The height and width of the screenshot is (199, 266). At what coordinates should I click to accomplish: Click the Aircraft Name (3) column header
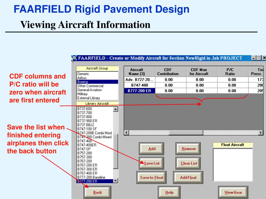click(x=140, y=72)
